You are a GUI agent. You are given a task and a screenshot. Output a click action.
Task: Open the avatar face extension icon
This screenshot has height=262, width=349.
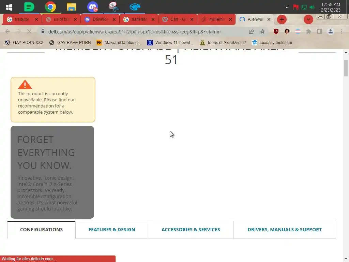click(287, 31)
